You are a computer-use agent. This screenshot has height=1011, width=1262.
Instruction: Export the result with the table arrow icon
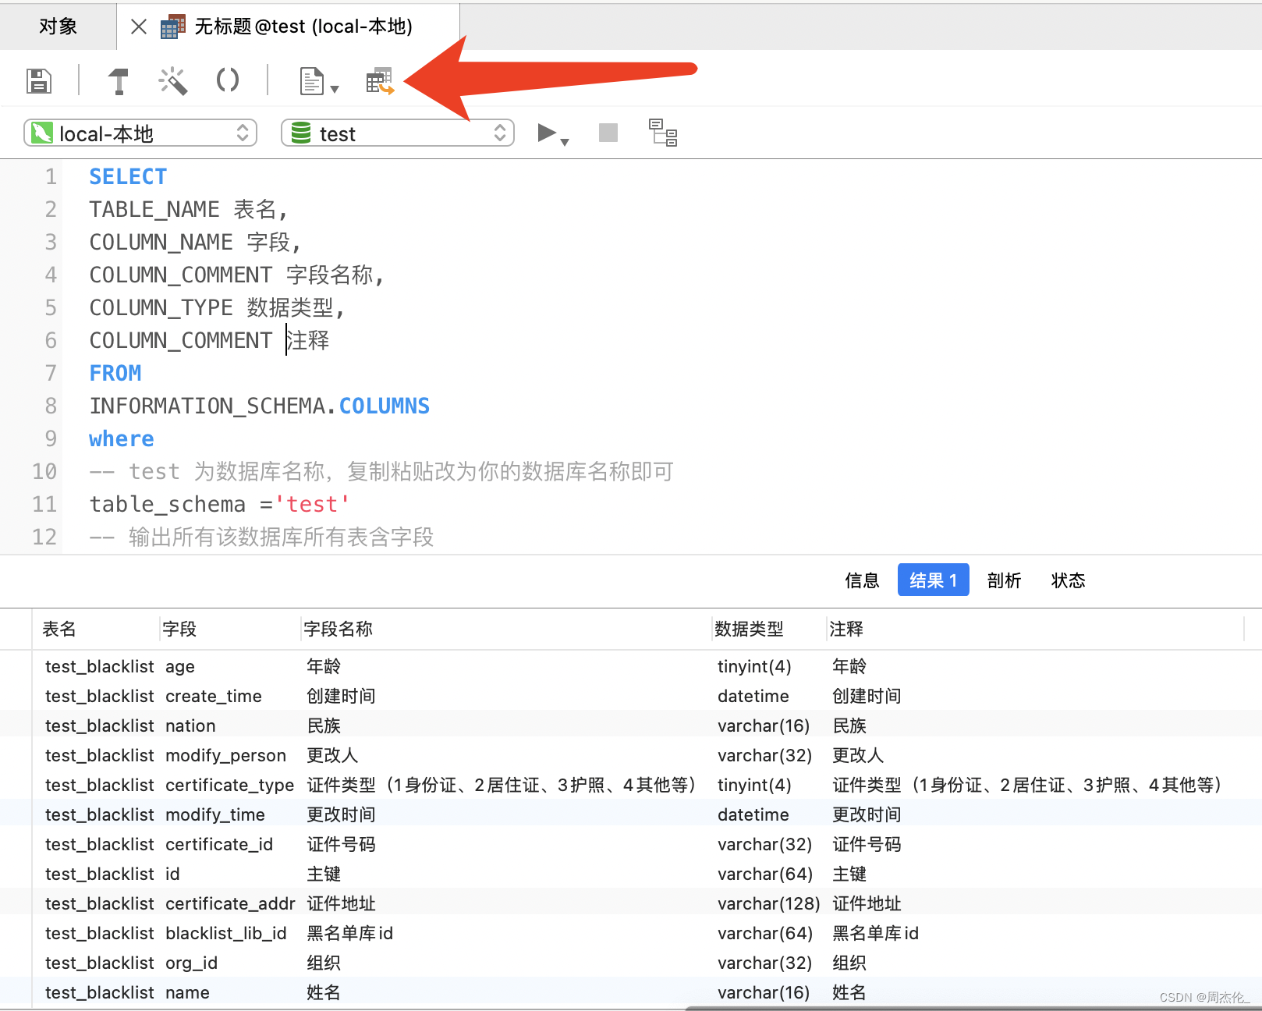coord(380,80)
